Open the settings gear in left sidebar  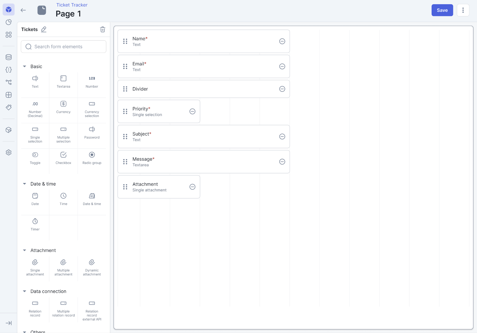(9, 152)
